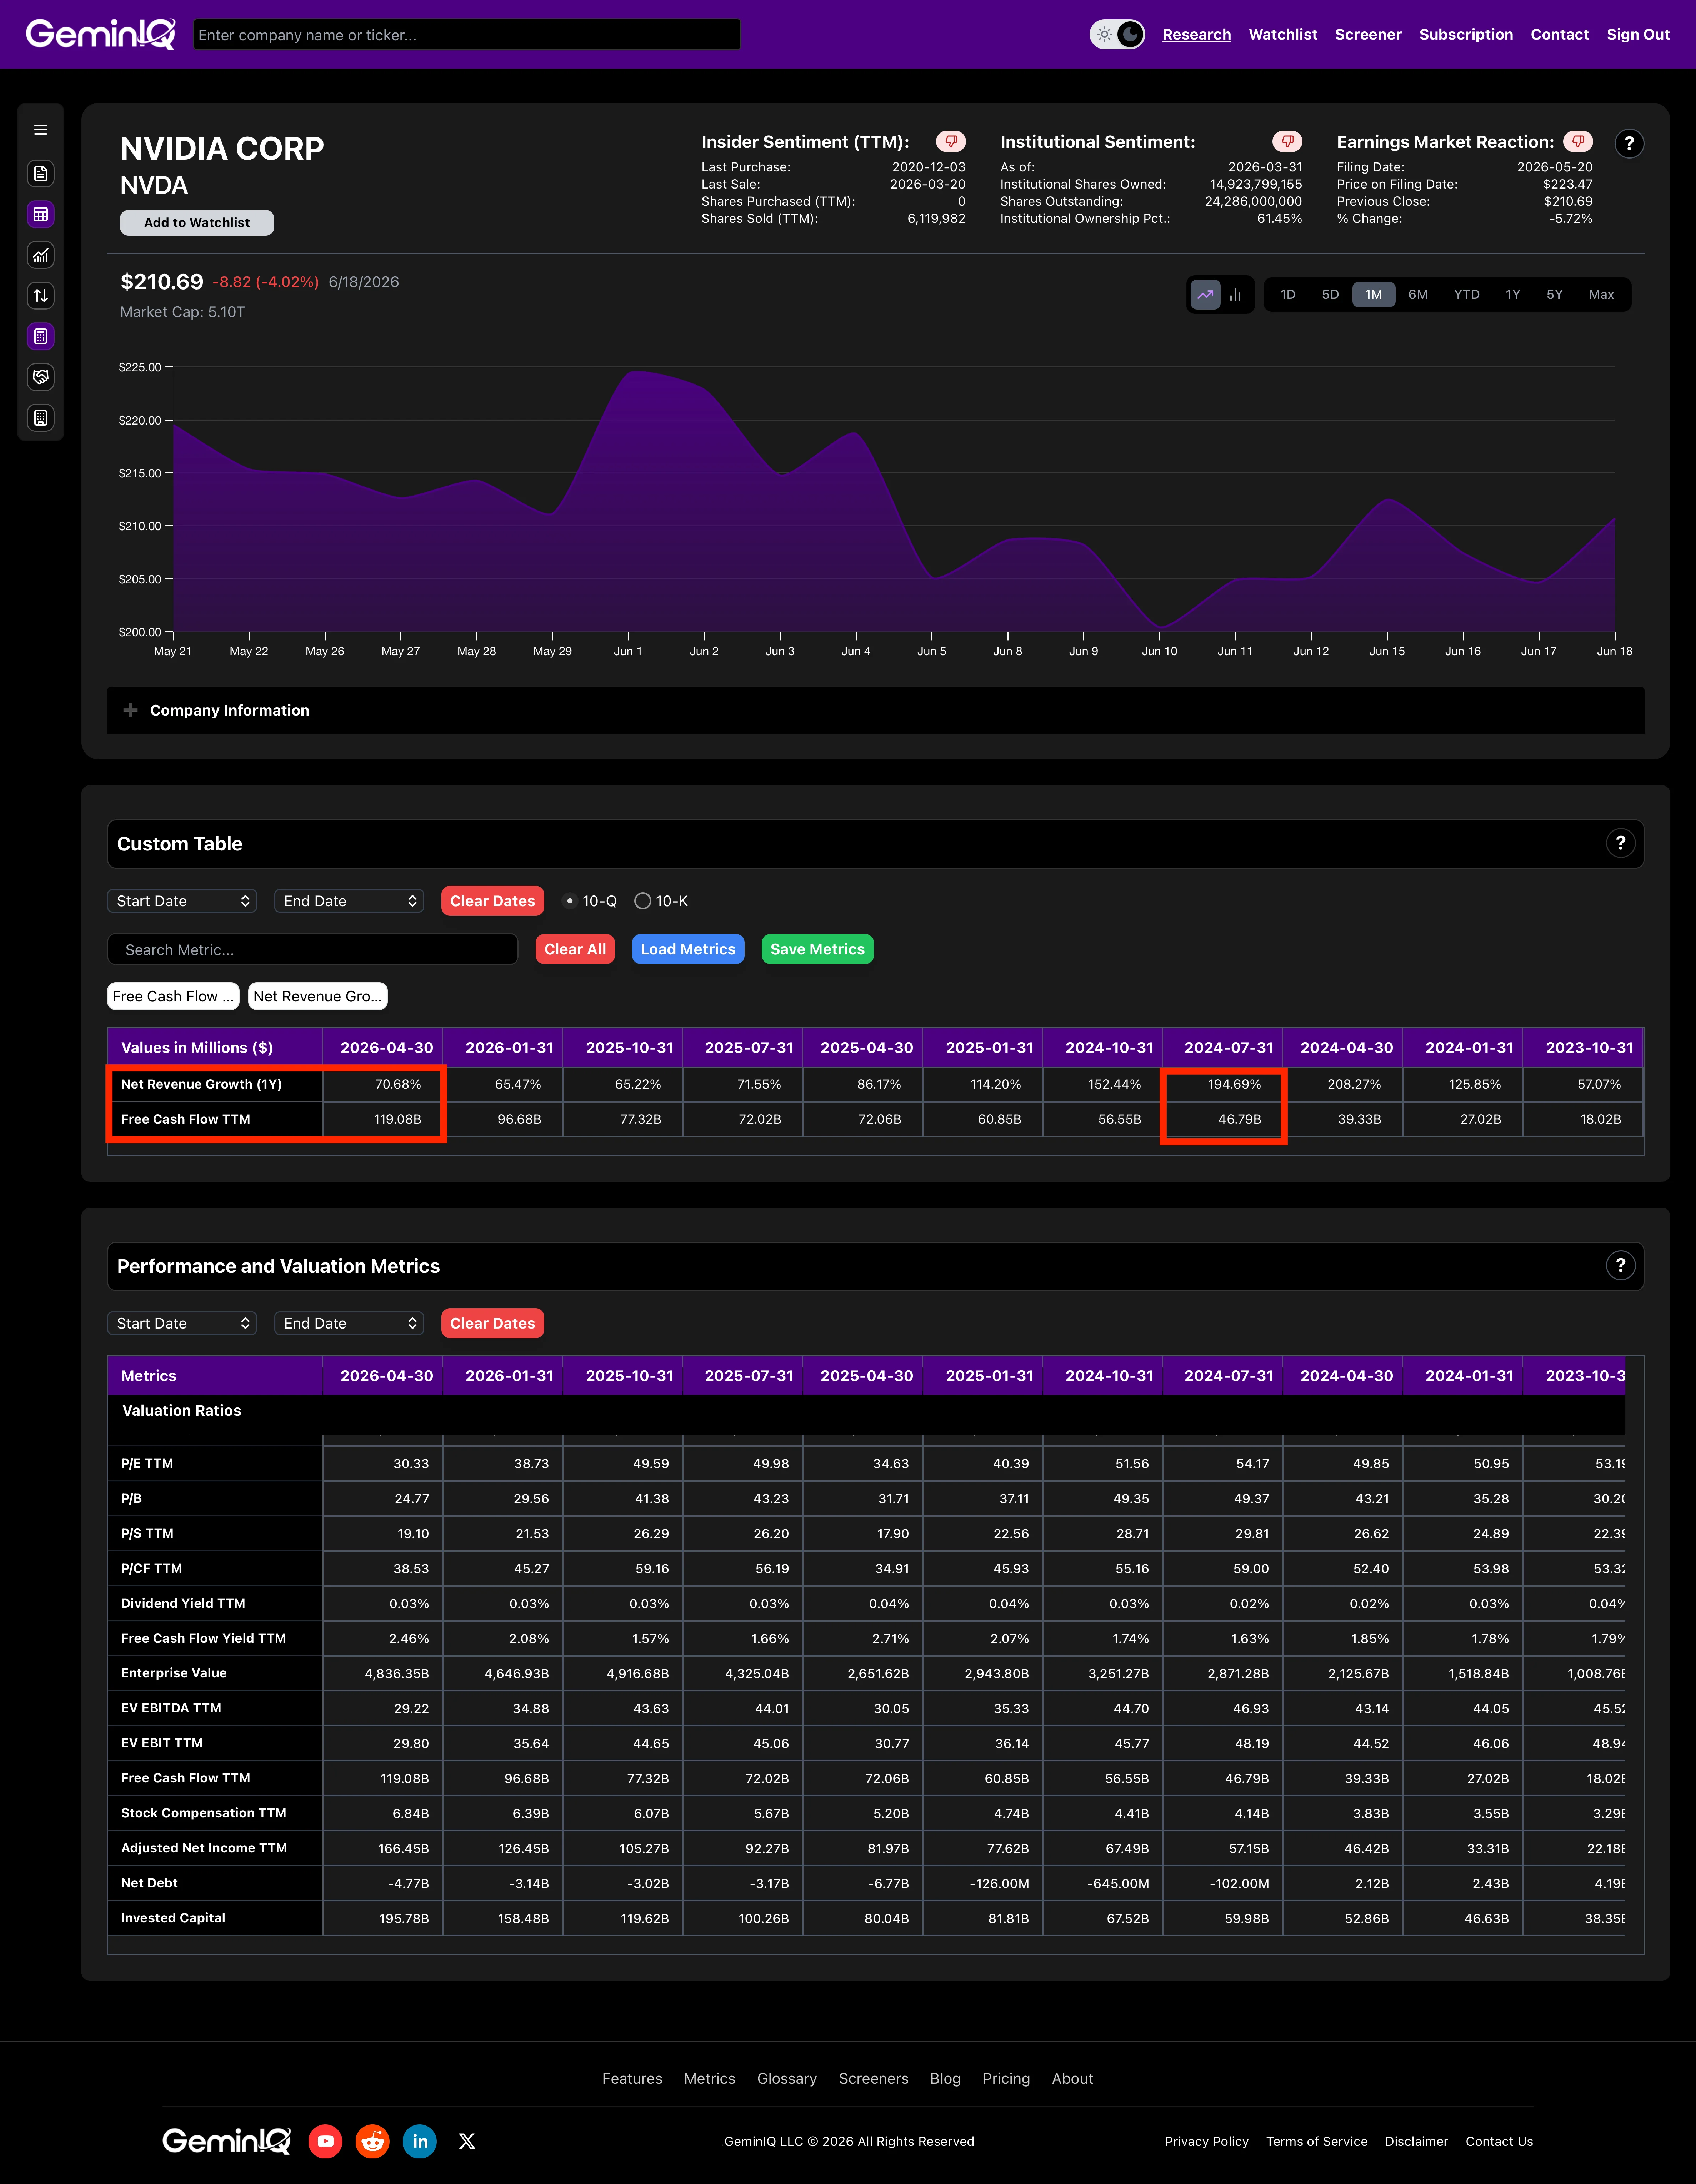This screenshot has width=1696, height=2184.
Task: Open the help icon in company header
Action: point(1629,144)
